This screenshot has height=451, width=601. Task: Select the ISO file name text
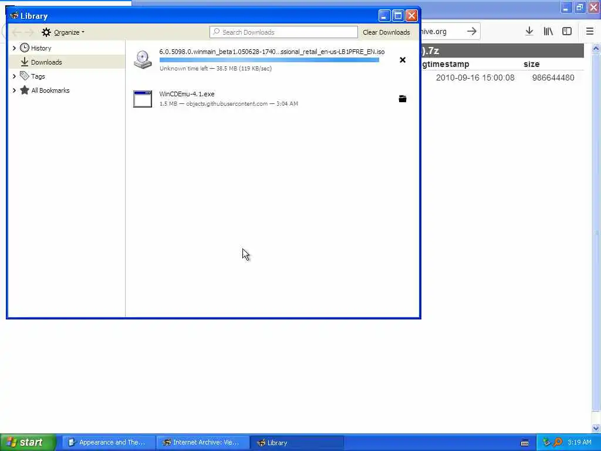272,52
